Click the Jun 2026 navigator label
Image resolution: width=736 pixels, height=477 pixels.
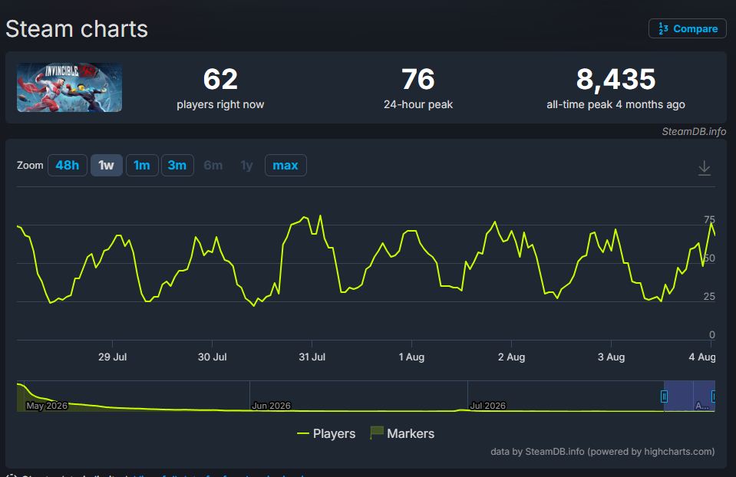[x=272, y=406]
